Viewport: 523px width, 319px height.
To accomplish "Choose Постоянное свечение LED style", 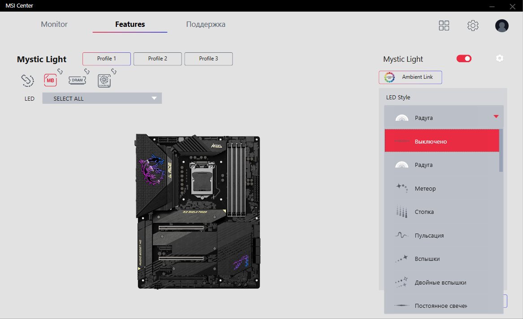I will (442, 305).
